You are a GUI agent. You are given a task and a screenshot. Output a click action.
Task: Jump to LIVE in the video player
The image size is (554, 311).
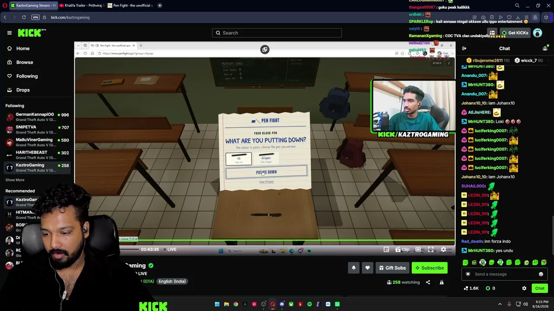point(169,249)
